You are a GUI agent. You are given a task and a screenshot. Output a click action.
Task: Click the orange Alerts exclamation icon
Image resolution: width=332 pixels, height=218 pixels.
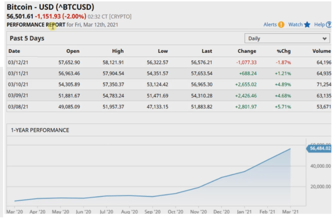tap(281, 25)
